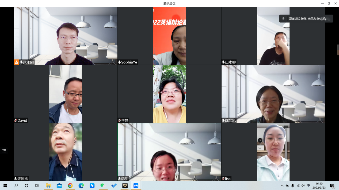The height and width of the screenshot is (190, 339).
Task: Open Task View on the taskbar
Action: click(37, 186)
